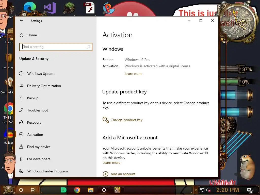Click the plus circle icon for Add an account
The image size is (260, 195).
106,174
